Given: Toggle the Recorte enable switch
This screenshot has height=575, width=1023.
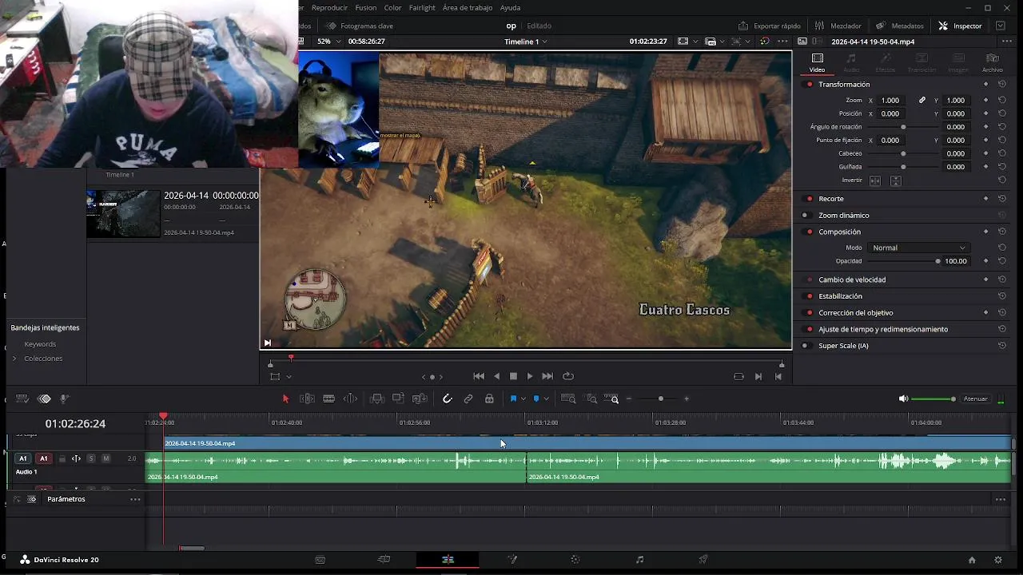Looking at the screenshot, I should point(809,198).
